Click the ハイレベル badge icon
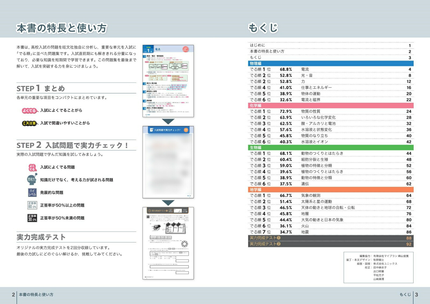 [x=32, y=193]
